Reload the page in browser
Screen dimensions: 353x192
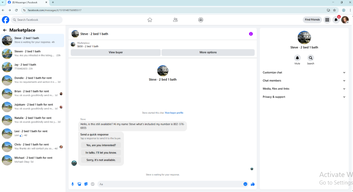click(x=16, y=10)
